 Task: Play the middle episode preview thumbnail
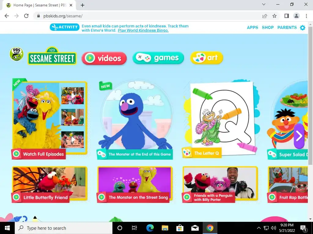72,117
